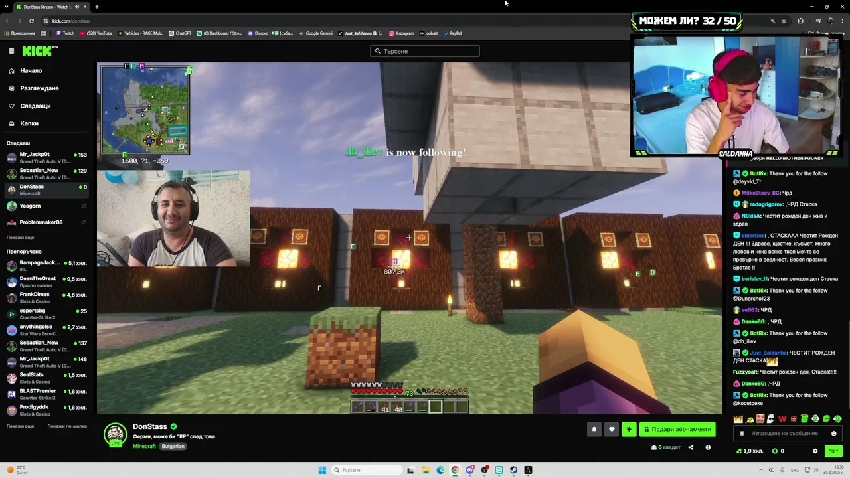Show more recommended channels at list bottom

pos(20,426)
